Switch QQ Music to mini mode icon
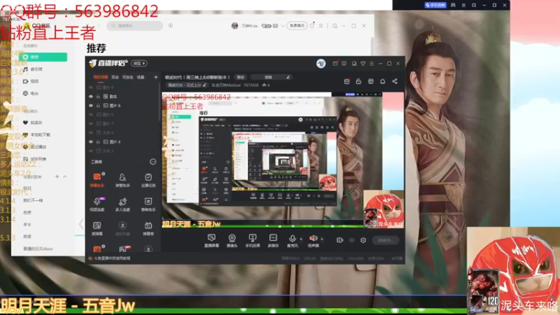 (335, 26)
